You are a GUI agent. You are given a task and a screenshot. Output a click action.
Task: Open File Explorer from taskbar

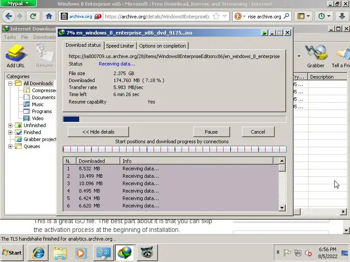pos(60,253)
